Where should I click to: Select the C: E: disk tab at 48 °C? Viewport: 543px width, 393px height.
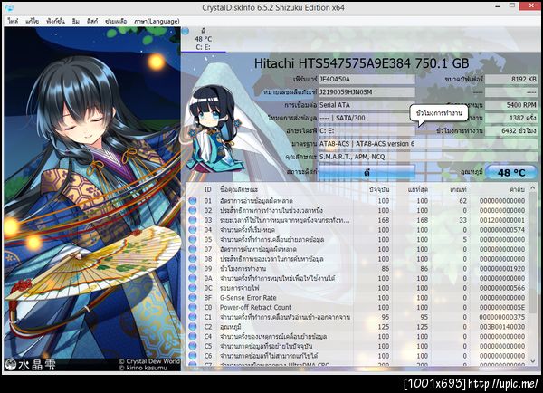pos(204,40)
